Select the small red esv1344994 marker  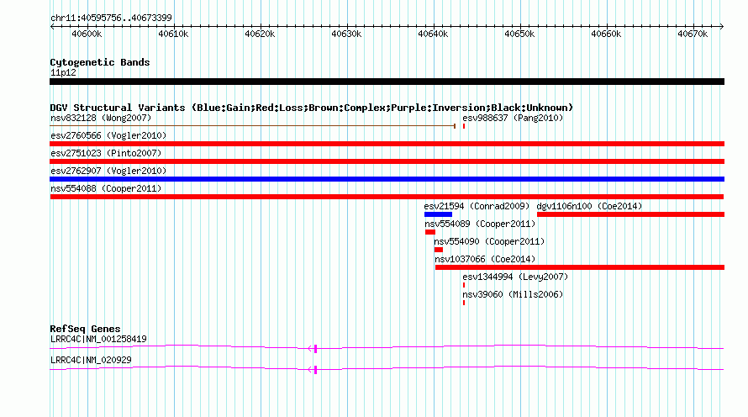pyautogui.click(x=464, y=285)
